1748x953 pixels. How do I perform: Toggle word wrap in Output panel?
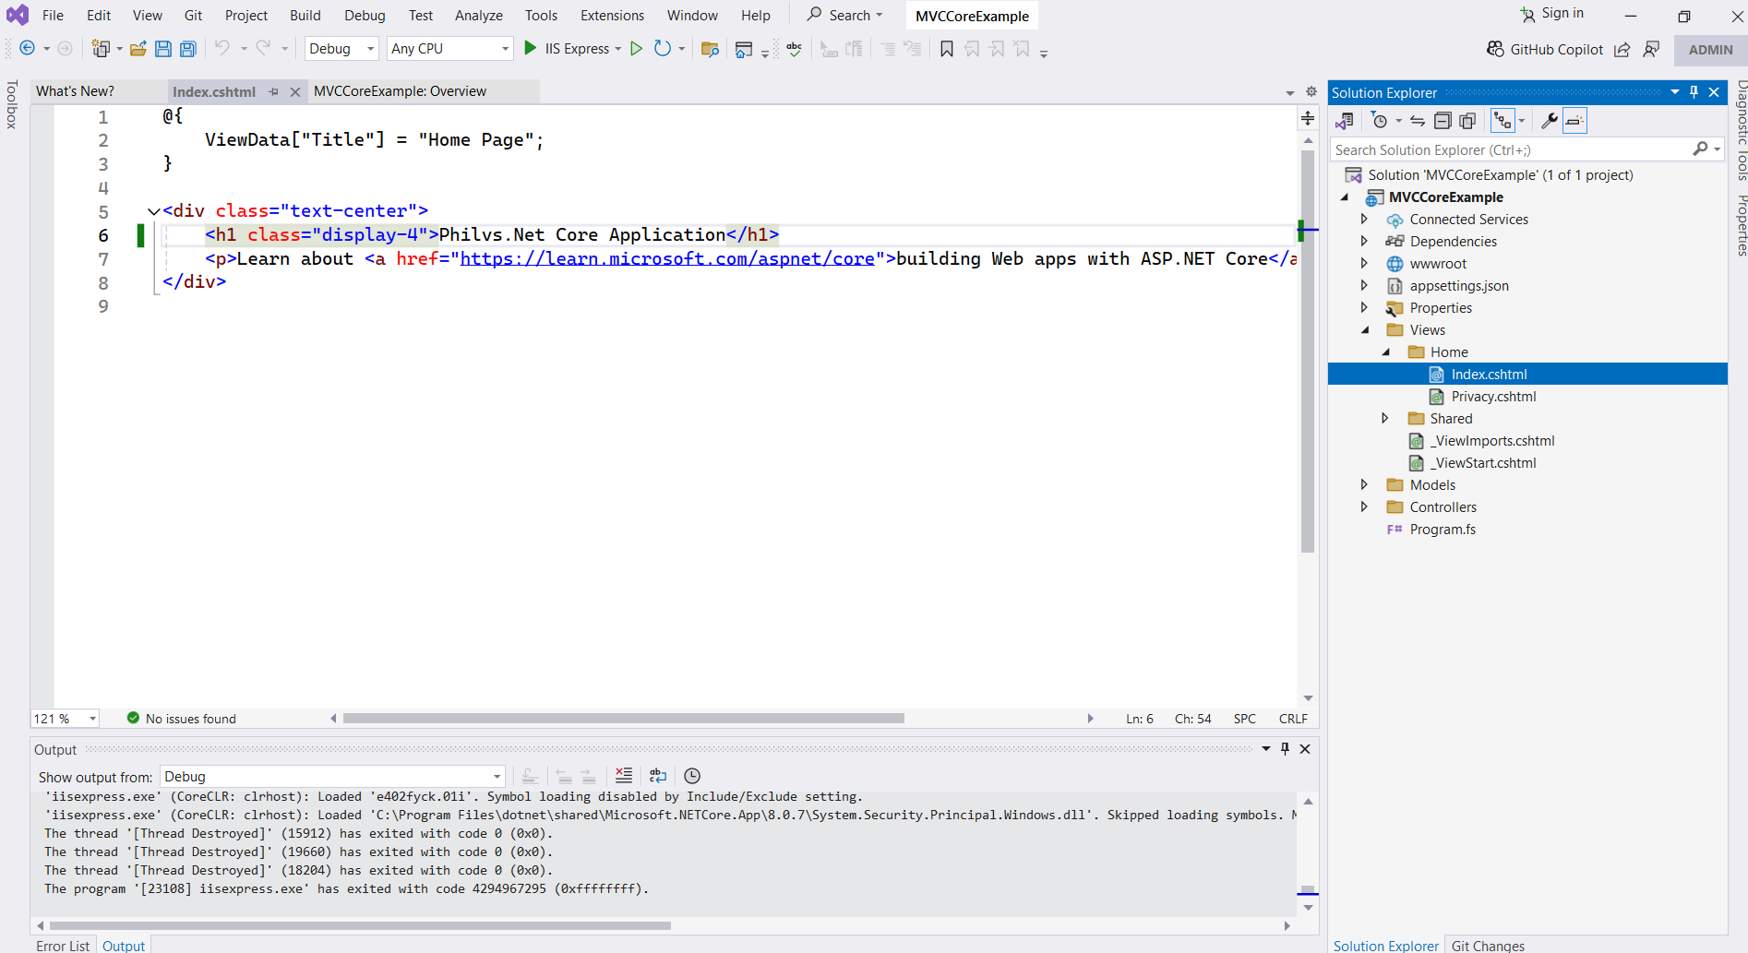[x=658, y=776]
